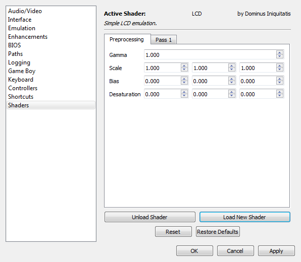Increase Gamma with the up arrow

(280, 52)
